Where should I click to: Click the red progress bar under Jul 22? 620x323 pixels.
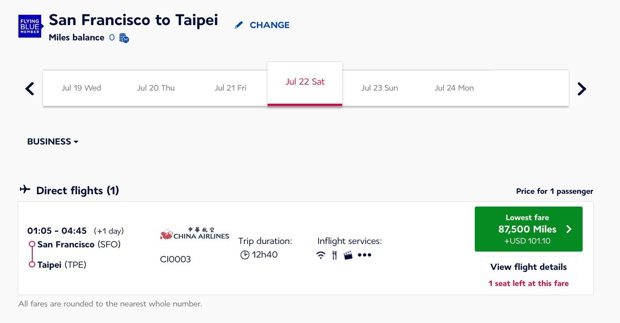click(304, 104)
